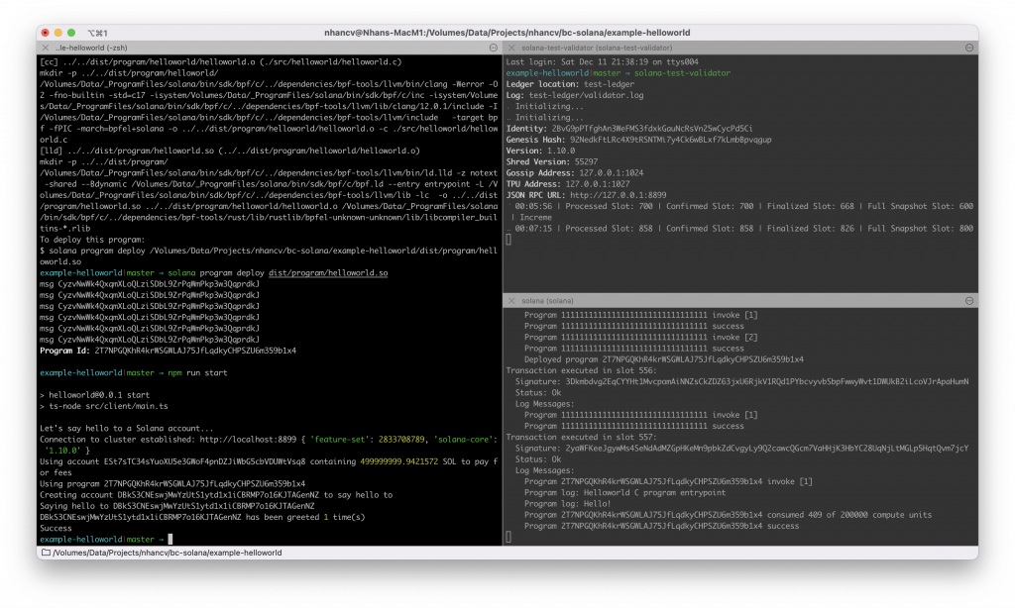This screenshot has height=608, width=1015.
Task: Click the 'consumed 409 of 200000 compute units' line
Action: tap(729, 515)
